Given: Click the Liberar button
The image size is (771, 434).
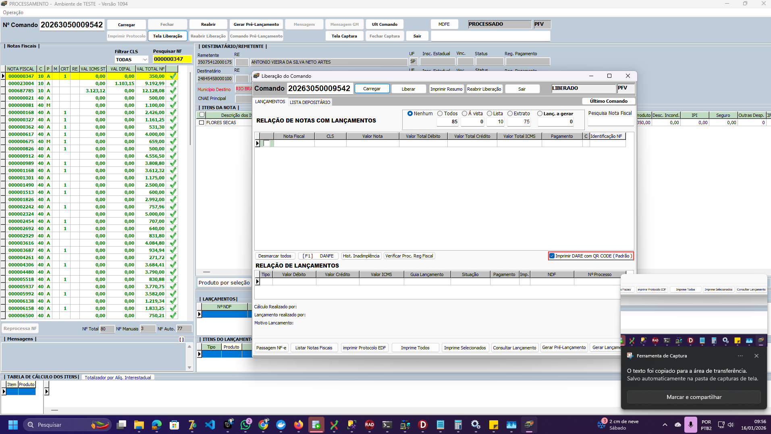Looking at the screenshot, I should click(408, 89).
